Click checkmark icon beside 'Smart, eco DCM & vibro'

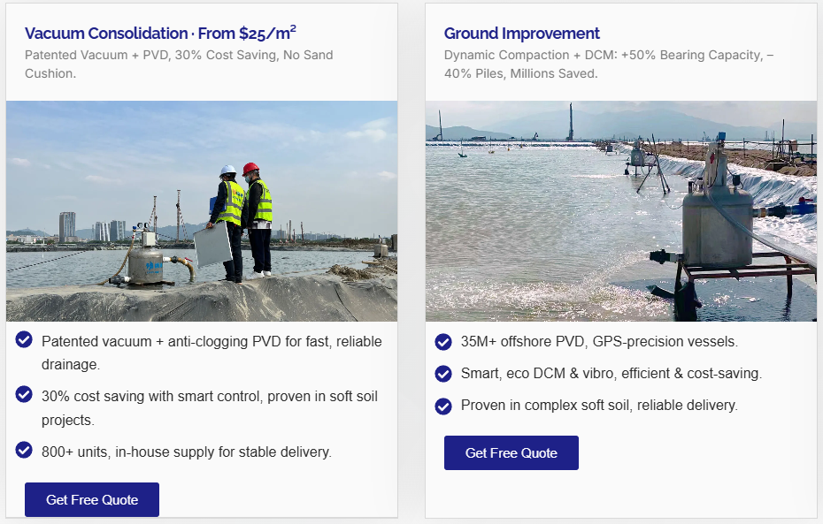coord(443,374)
